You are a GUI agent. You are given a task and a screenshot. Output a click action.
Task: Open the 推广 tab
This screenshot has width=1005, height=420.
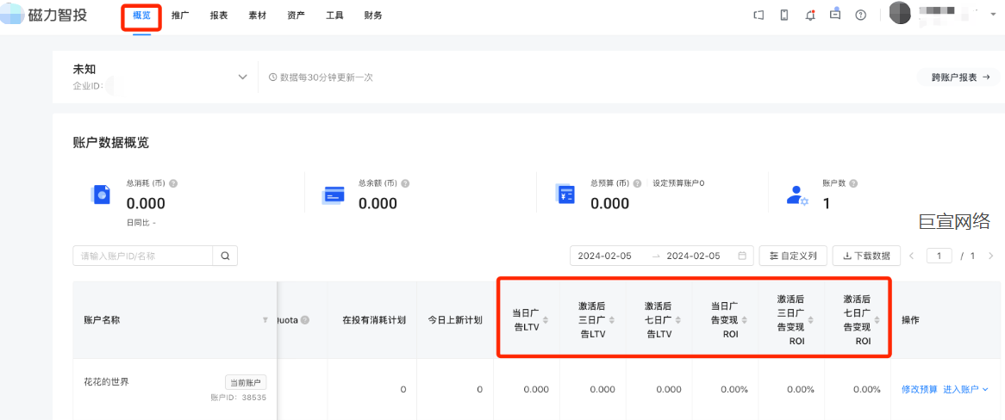pos(181,15)
